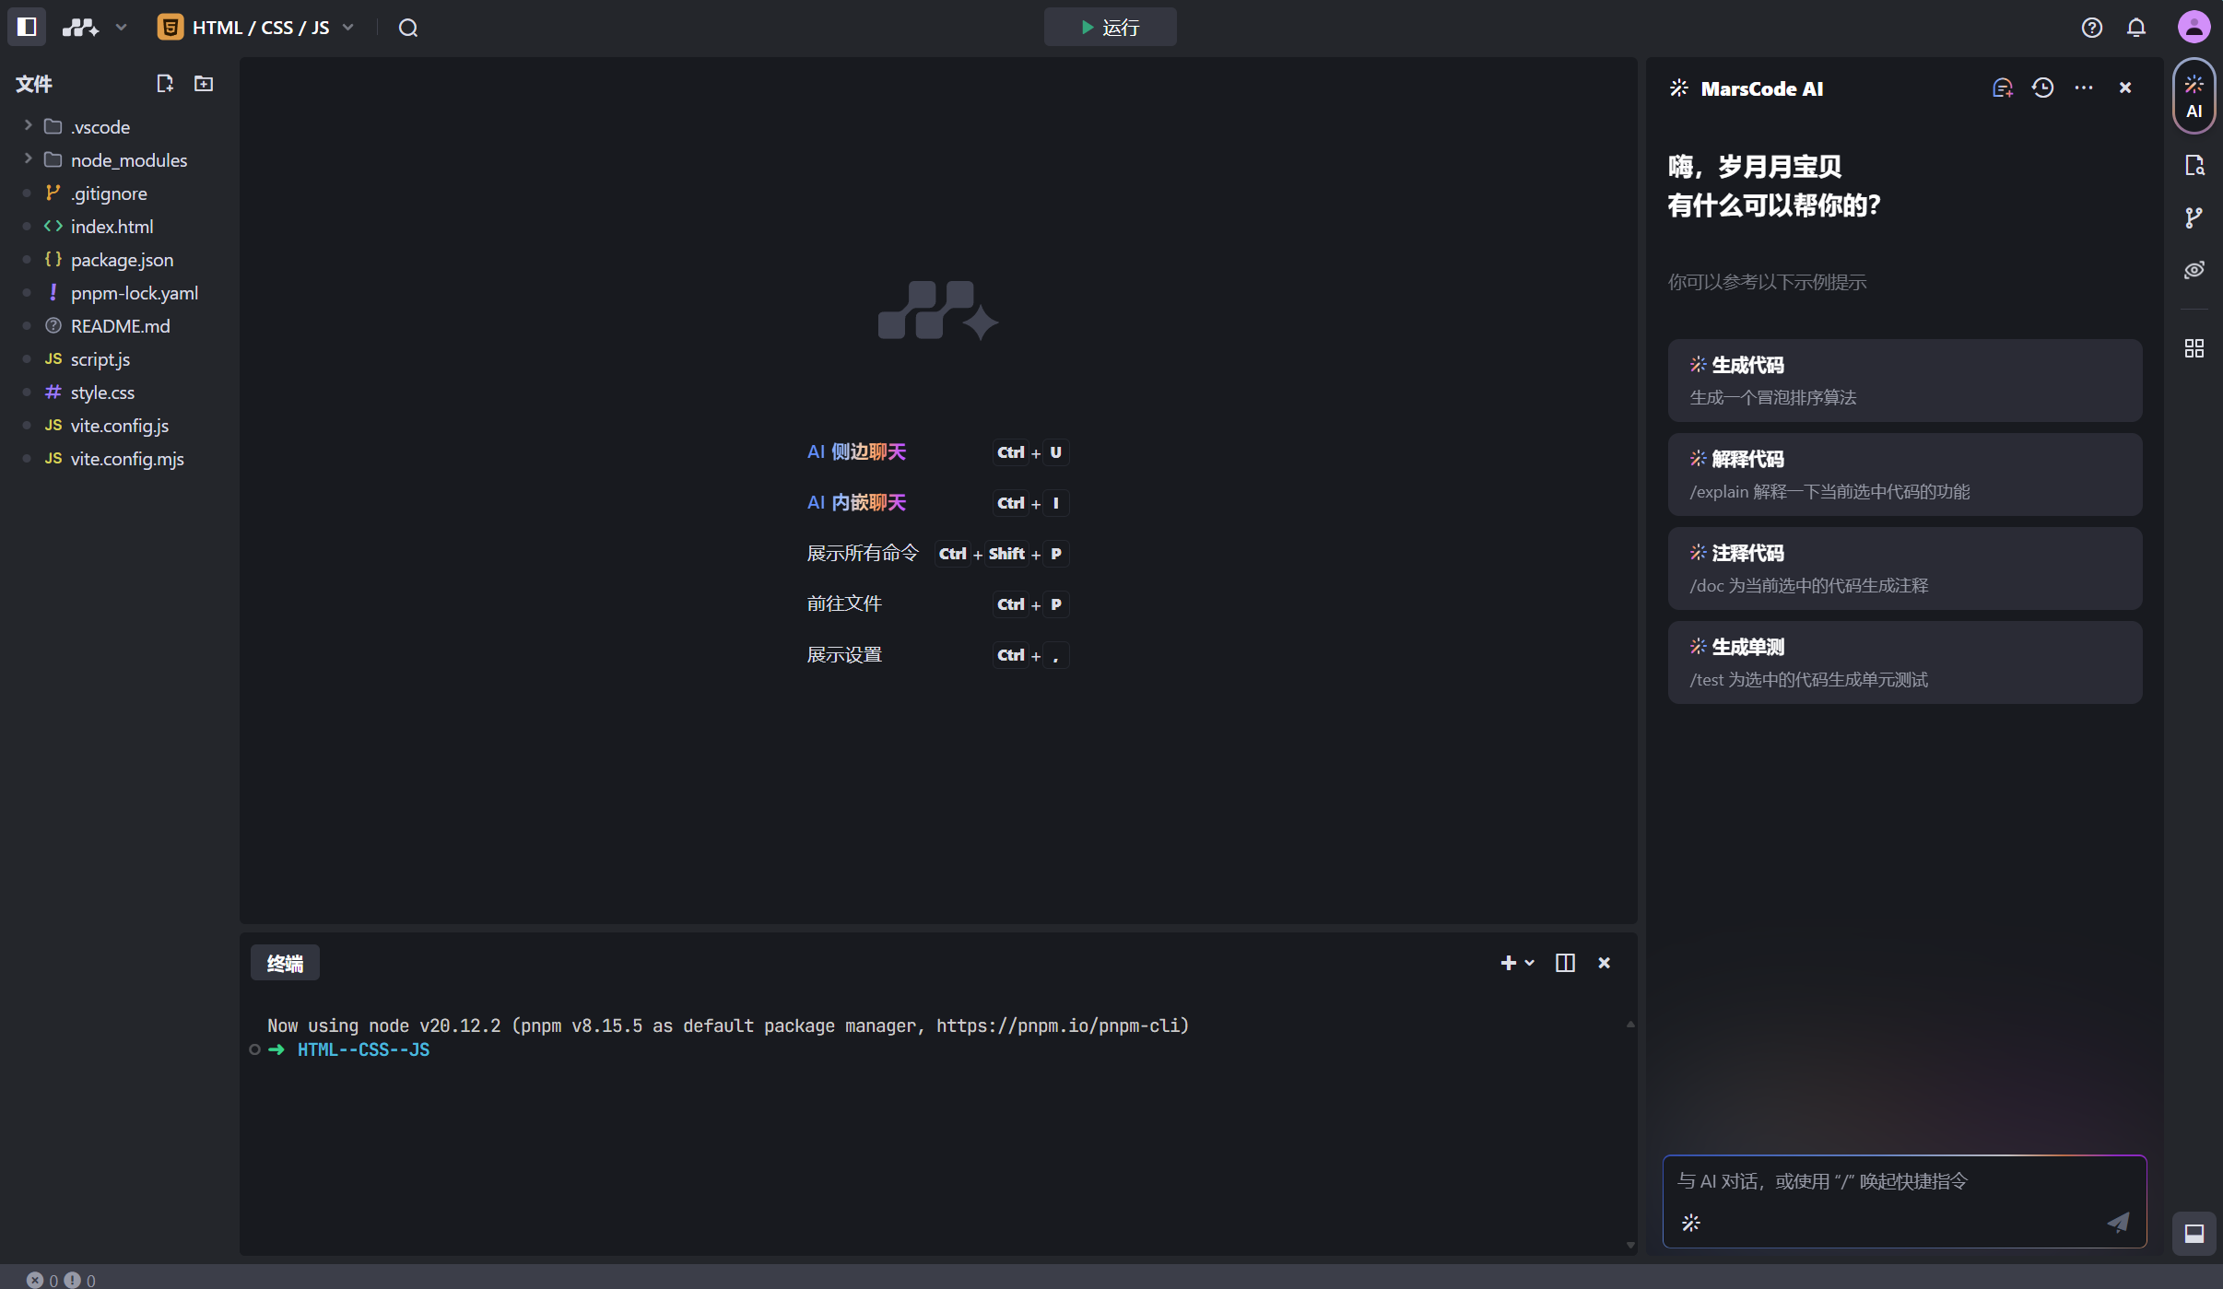The height and width of the screenshot is (1289, 2223).
Task: Create a new folder in 文件 panel
Action: pyautogui.click(x=204, y=84)
